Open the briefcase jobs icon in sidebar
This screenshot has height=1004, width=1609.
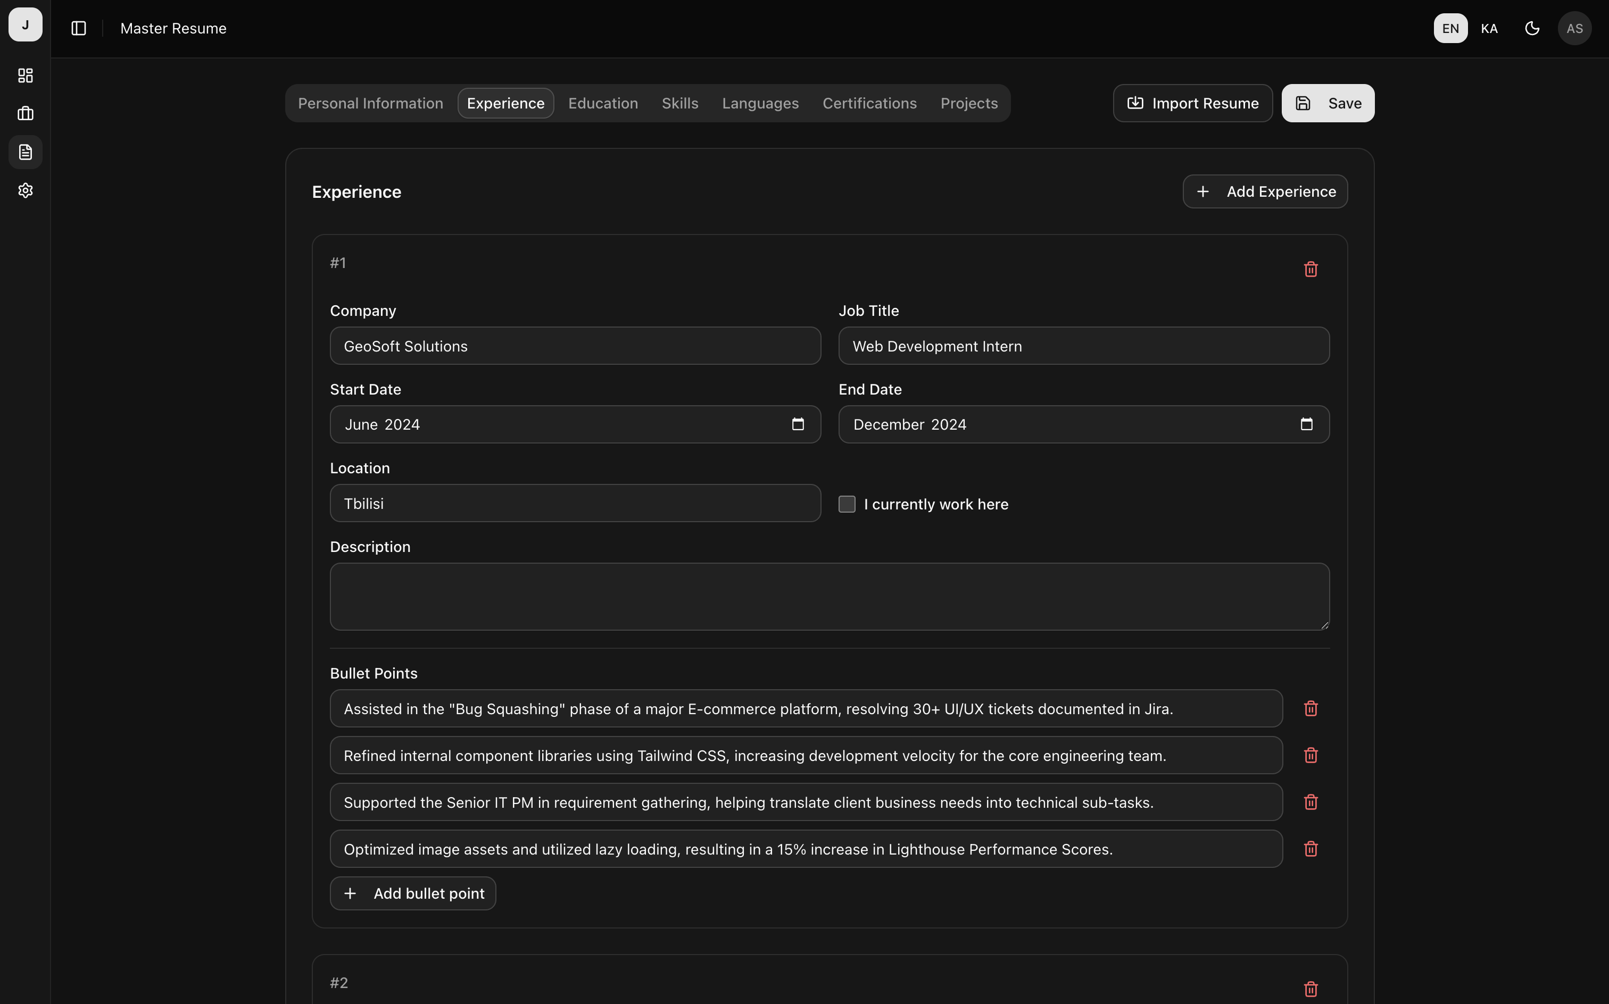[x=25, y=114]
